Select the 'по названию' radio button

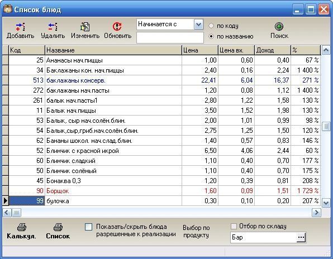click(211, 36)
